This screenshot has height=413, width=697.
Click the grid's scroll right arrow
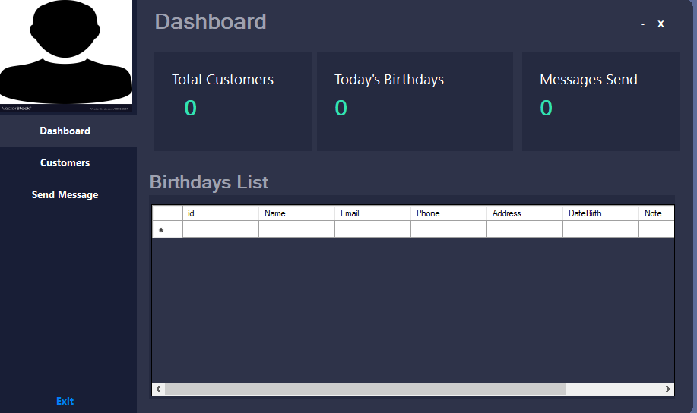pyautogui.click(x=667, y=389)
